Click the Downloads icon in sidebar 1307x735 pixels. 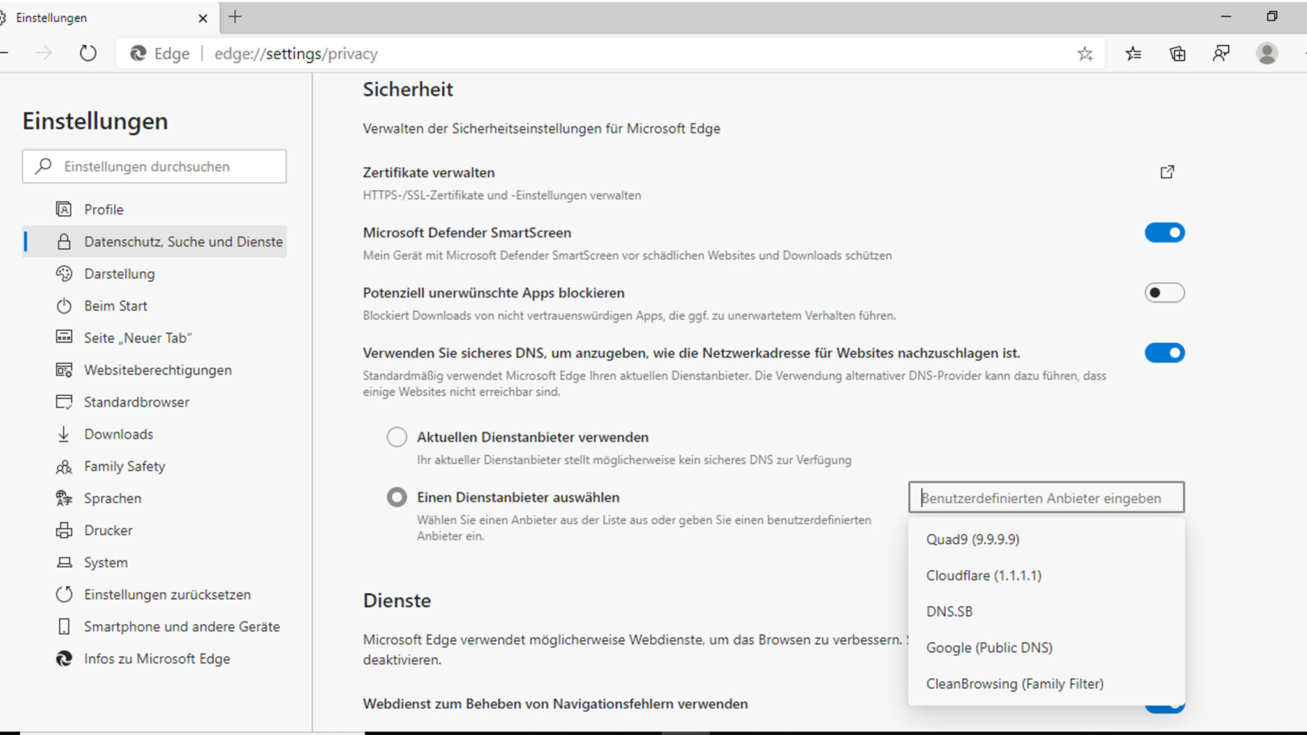[64, 433]
